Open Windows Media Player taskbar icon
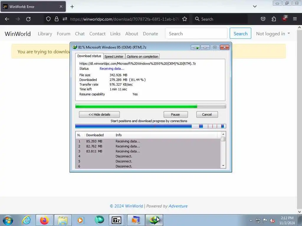 pos(80,220)
